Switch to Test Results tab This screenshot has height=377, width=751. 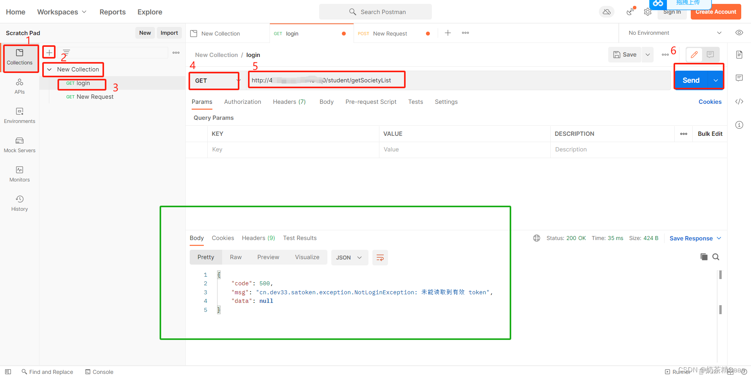point(300,238)
